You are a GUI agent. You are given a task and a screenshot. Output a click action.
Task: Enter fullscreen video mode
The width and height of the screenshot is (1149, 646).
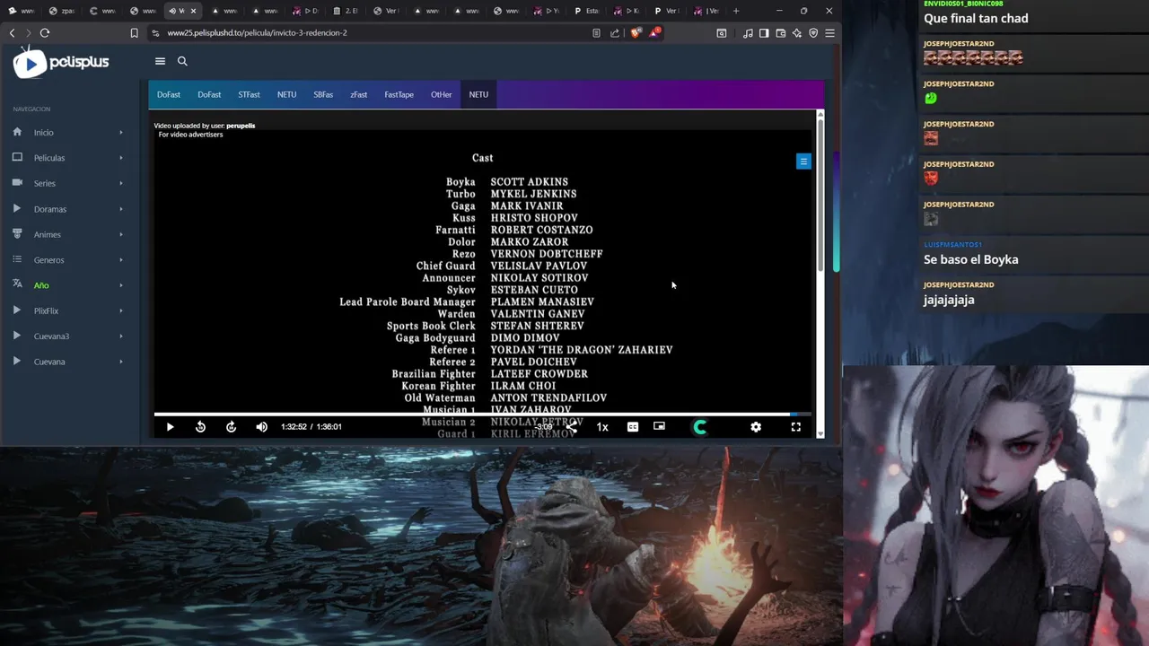(795, 427)
